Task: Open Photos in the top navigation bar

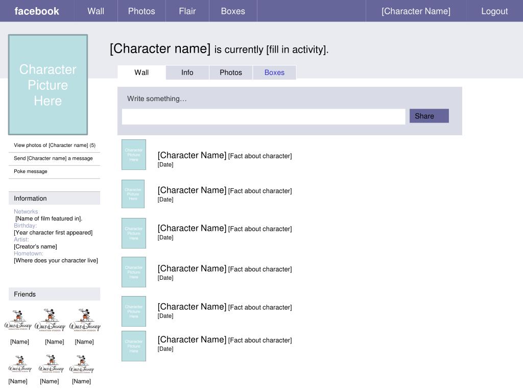Action: [141, 11]
